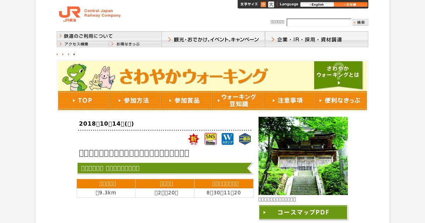
Task: Focus the site search input field
Action: point(319,22)
